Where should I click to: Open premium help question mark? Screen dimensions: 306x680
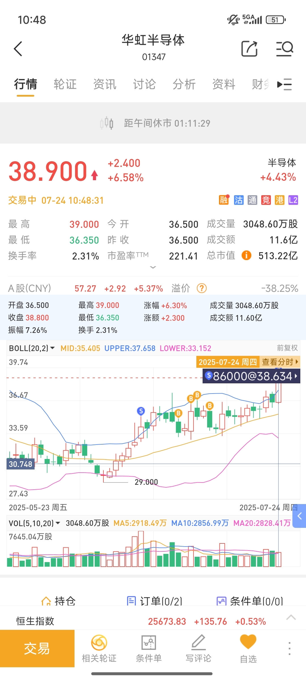coord(201,288)
